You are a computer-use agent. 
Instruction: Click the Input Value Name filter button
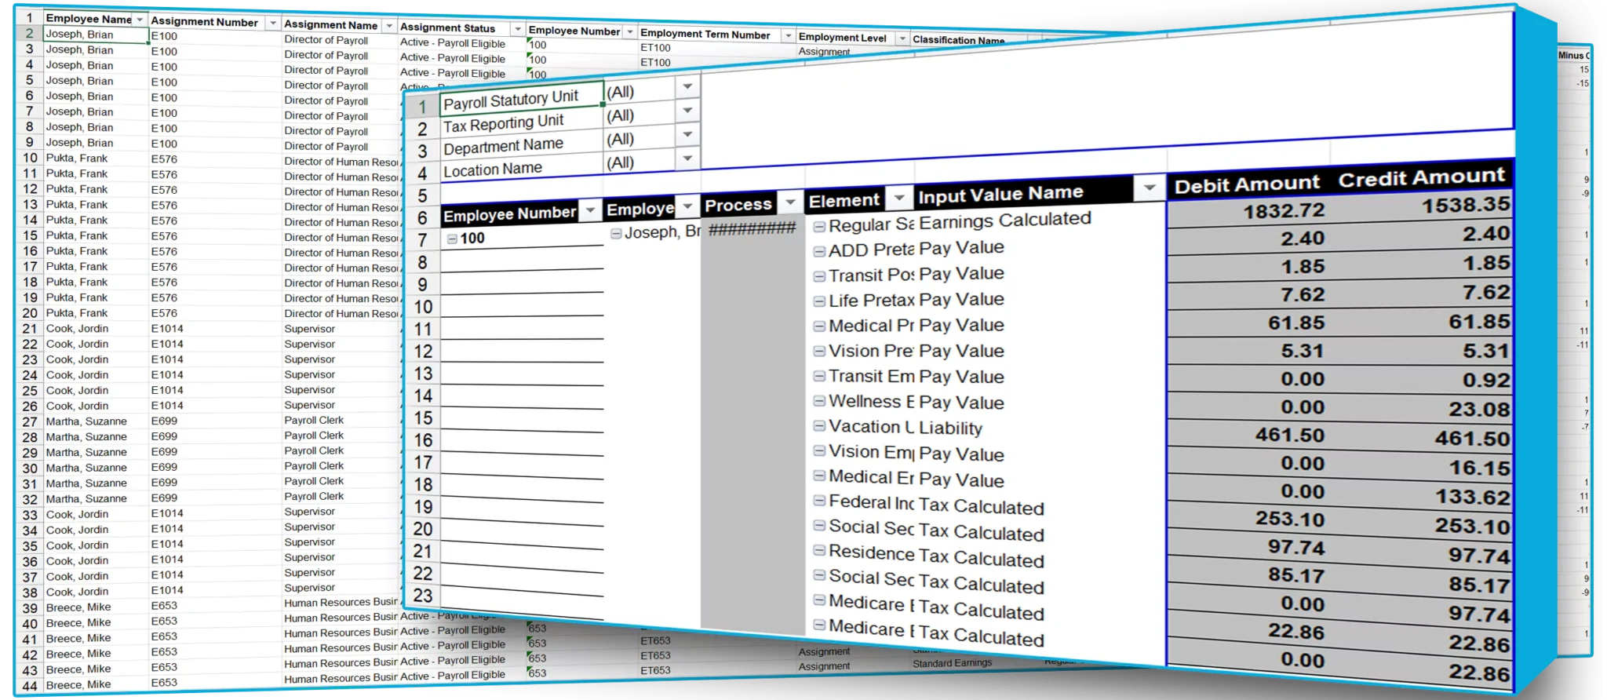(x=1149, y=188)
